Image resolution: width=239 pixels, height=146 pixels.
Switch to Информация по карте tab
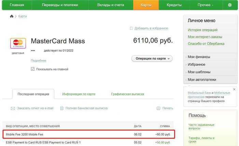coord(79,94)
